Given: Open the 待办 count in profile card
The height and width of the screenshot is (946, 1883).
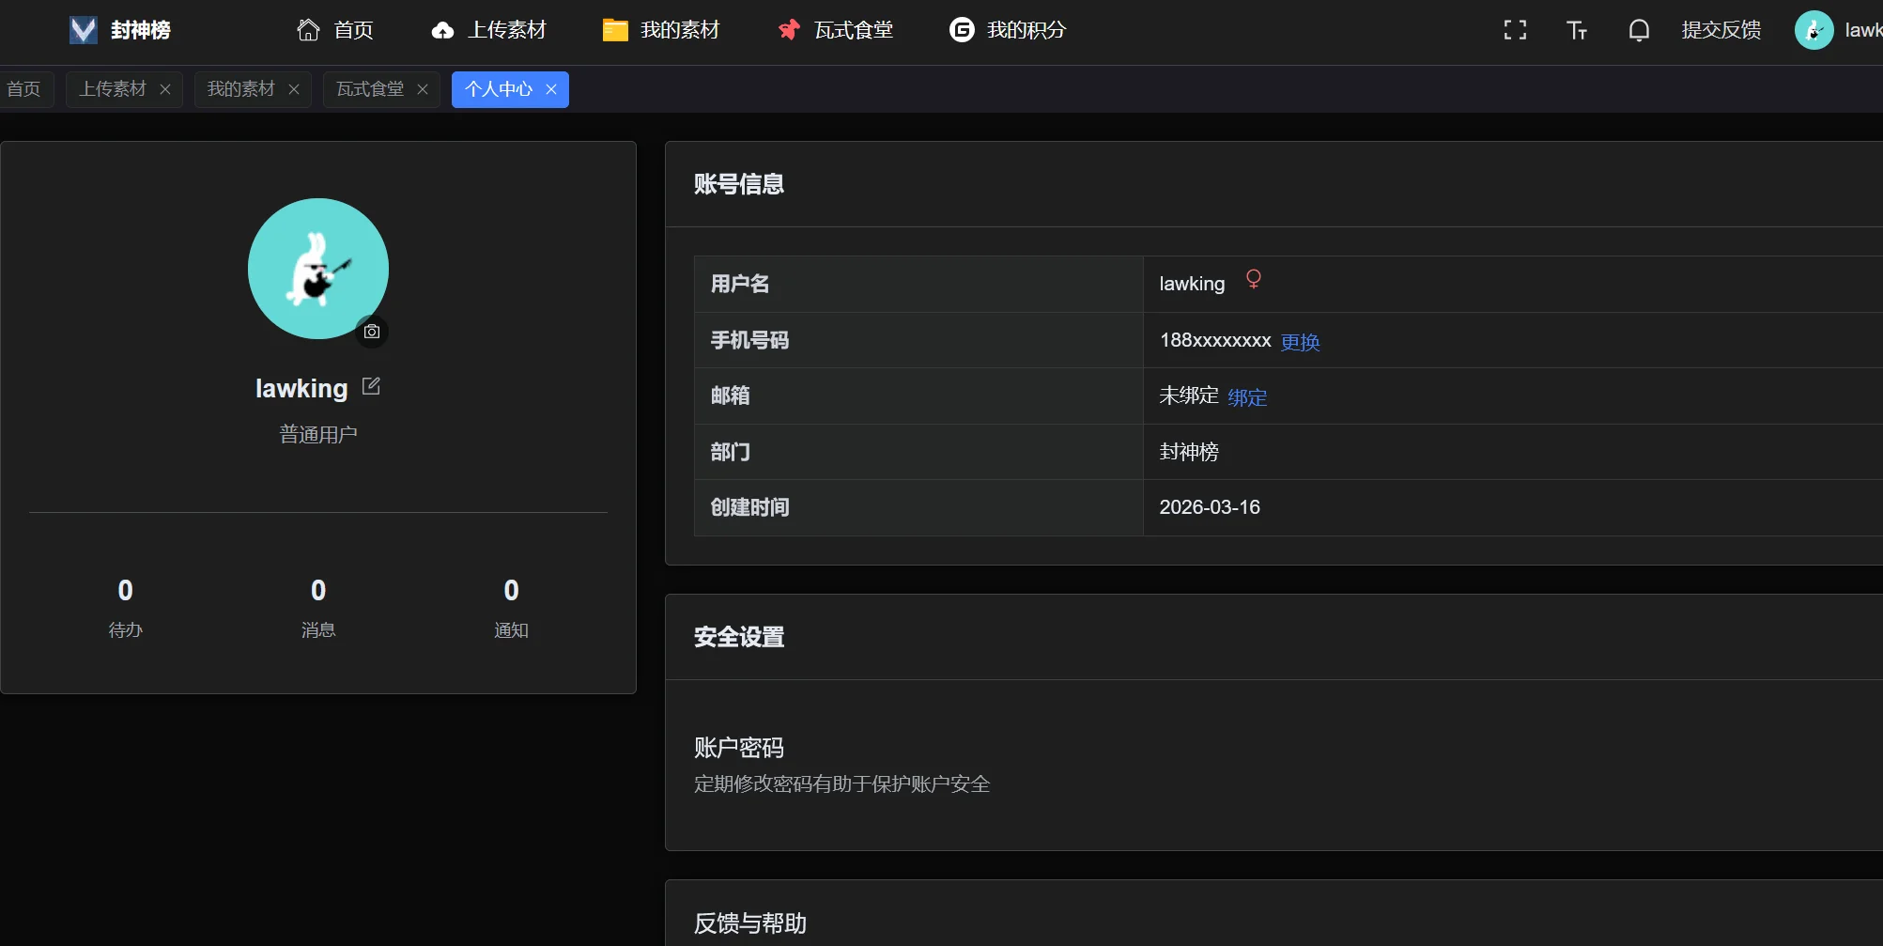Looking at the screenshot, I should pos(126,606).
